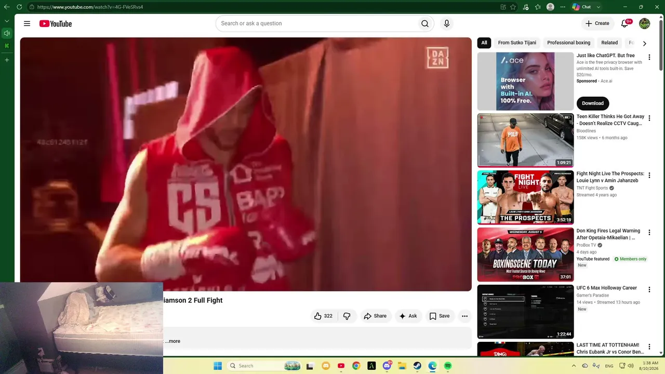Open the Gamer's Paradise channel link

click(593, 296)
